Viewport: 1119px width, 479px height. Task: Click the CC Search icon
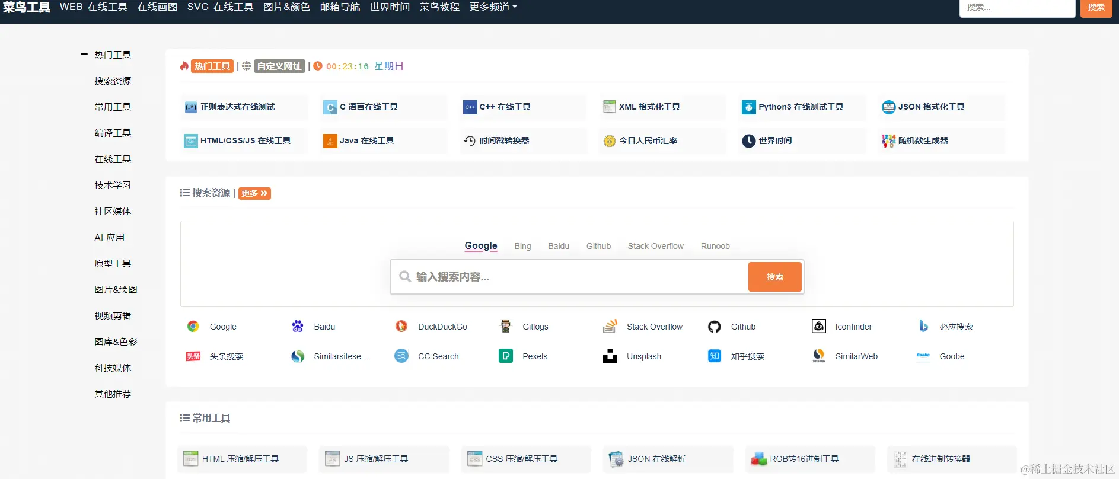click(401, 356)
